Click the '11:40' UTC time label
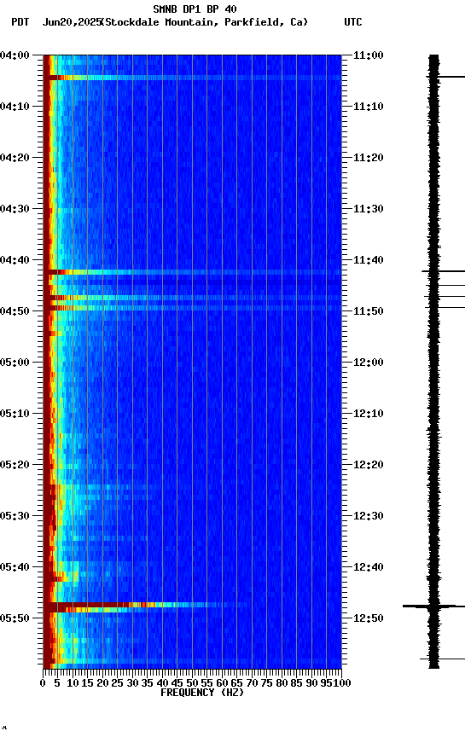 [368, 260]
